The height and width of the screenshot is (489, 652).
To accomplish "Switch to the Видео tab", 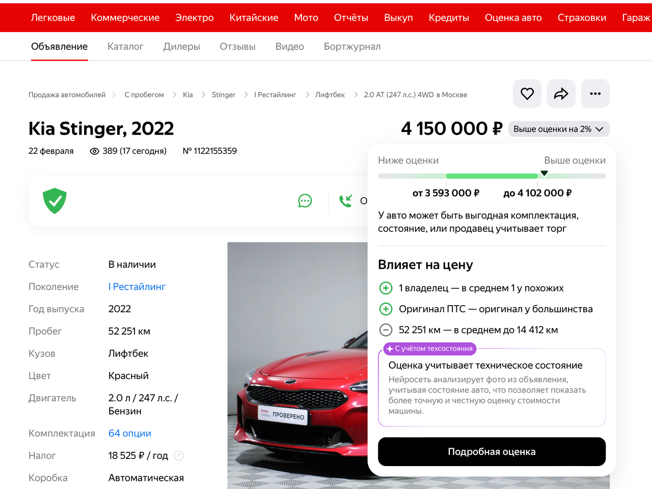I will click(290, 47).
